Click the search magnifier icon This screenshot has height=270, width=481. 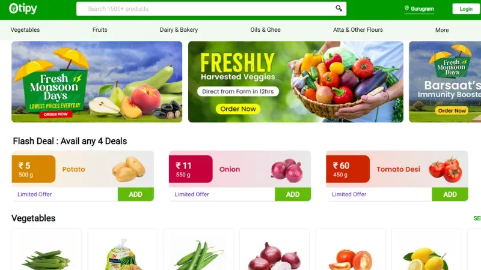[339, 8]
